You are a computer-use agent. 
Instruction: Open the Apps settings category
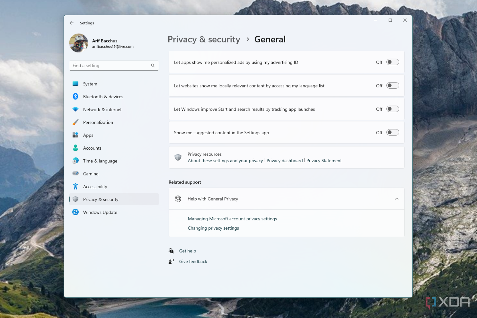coord(114,135)
